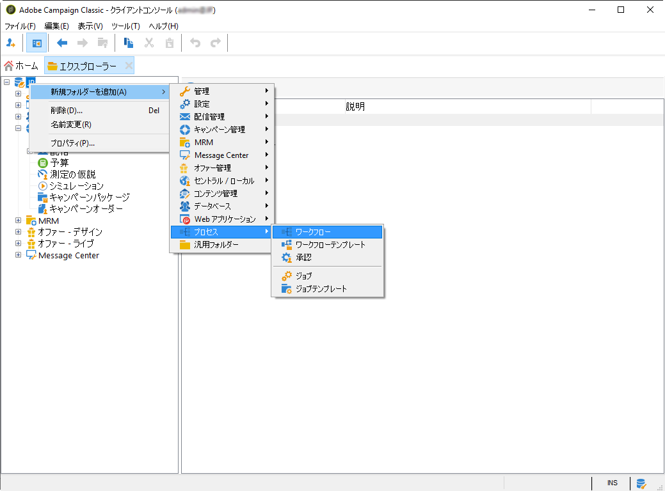Choose プロパティ(P)... from context menu
The image size is (665, 491).
pyautogui.click(x=100, y=143)
